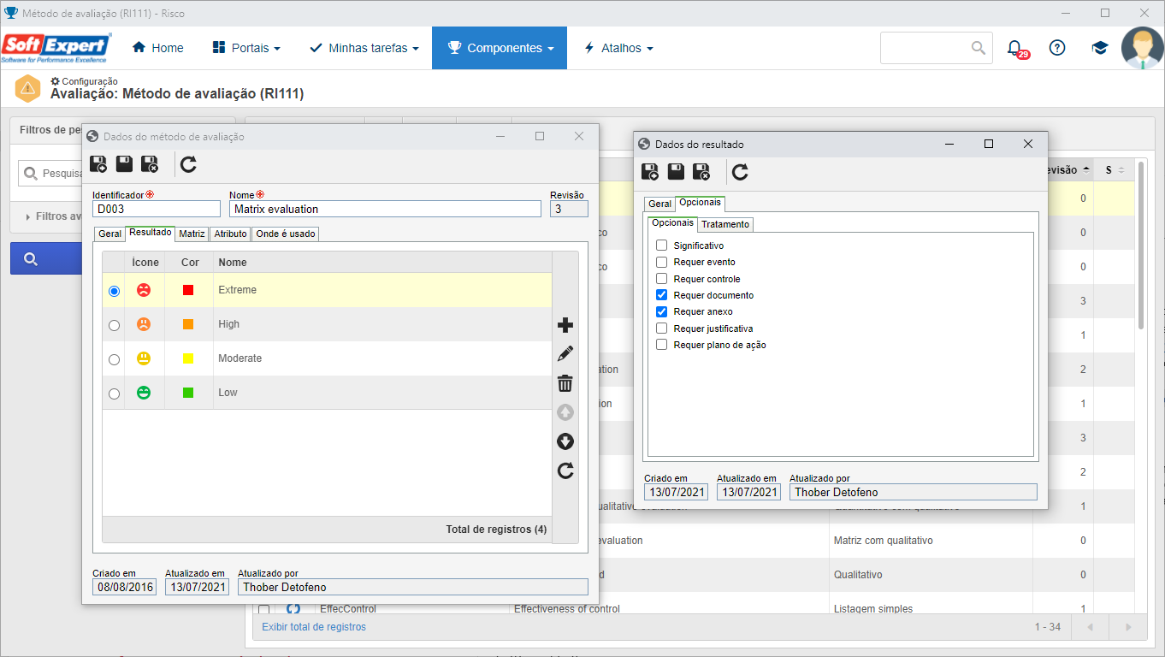Enable the Requer controle checkbox
The height and width of the screenshot is (657, 1165).
coord(661,279)
